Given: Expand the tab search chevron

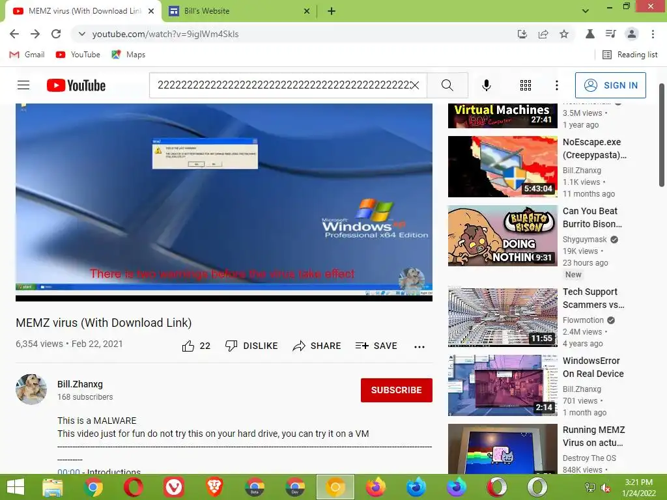Looking at the screenshot, I should click(x=586, y=11).
